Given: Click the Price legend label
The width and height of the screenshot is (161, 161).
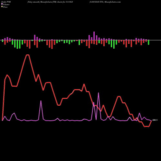Looking at the screenshot, I should tap(5, 7).
